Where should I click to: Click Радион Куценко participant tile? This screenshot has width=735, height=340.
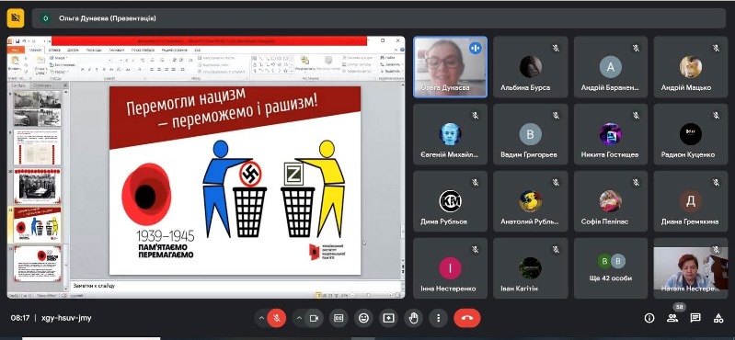[691, 134]
